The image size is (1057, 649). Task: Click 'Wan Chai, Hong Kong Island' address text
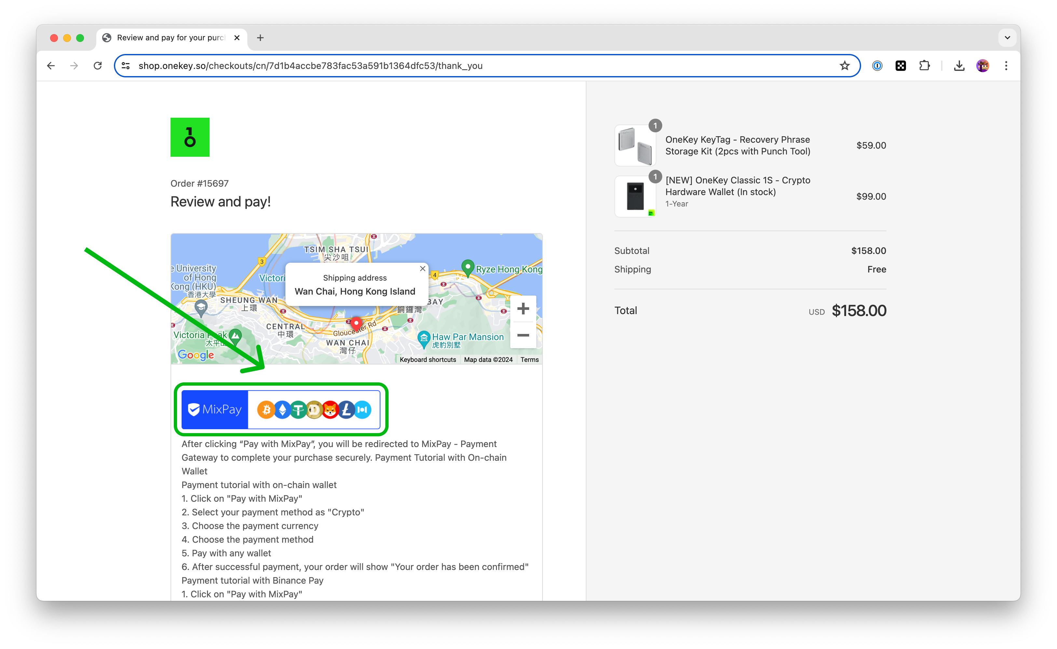[355, 291]
